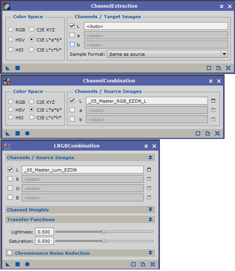Click the LRGBCombination title bar process icon
This screenshot has height=271, width=235.
[7, 146]
